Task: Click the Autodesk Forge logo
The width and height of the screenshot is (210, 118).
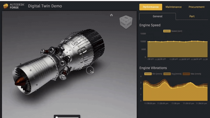Action: [x=14, y=6]
